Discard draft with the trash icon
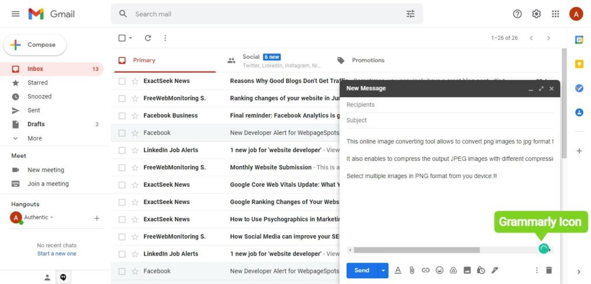 click(549, 270)
